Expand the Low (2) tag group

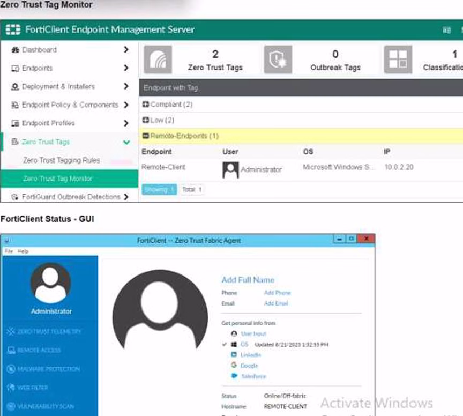pyautogui.click(x=145, y=120)
